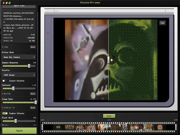Image resolution: width=180 pixels, height=135 pixels.
Task: Click the PocketFrame window title
Action: click(90, 3)
